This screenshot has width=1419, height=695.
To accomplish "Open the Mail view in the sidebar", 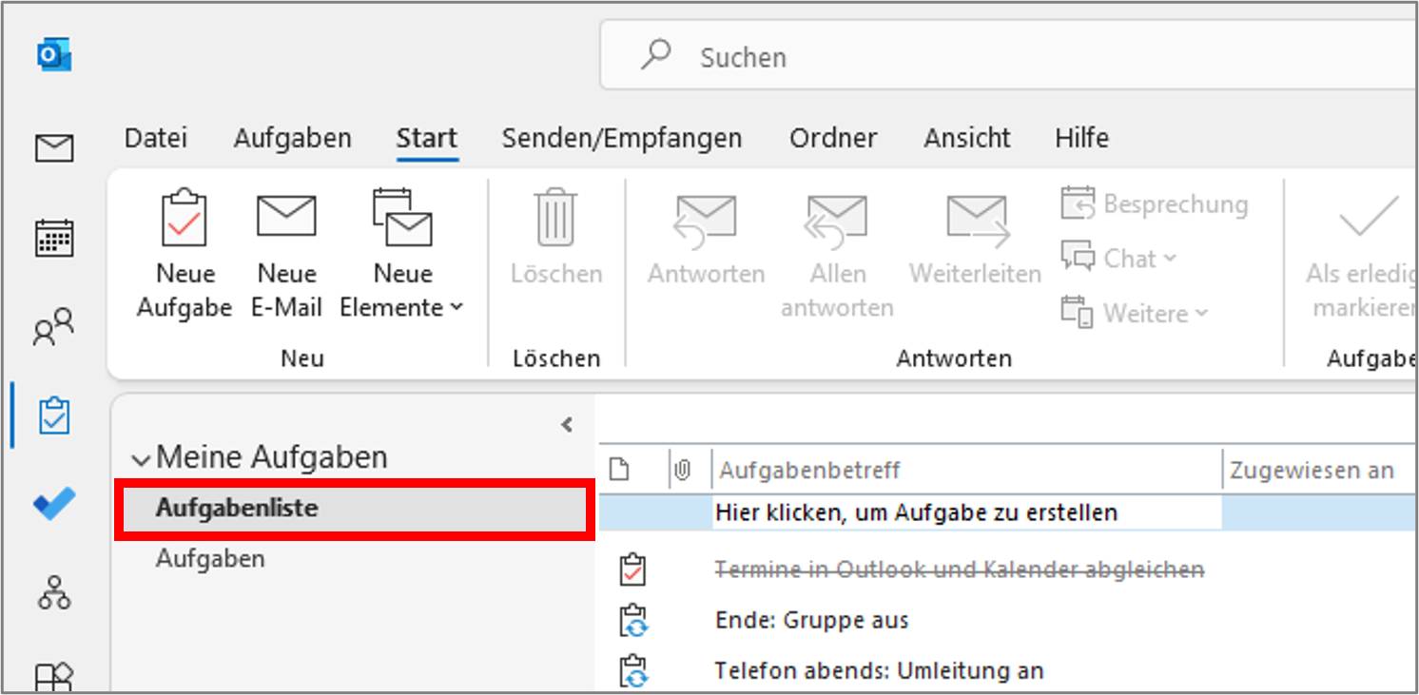I will coord(54,148).
